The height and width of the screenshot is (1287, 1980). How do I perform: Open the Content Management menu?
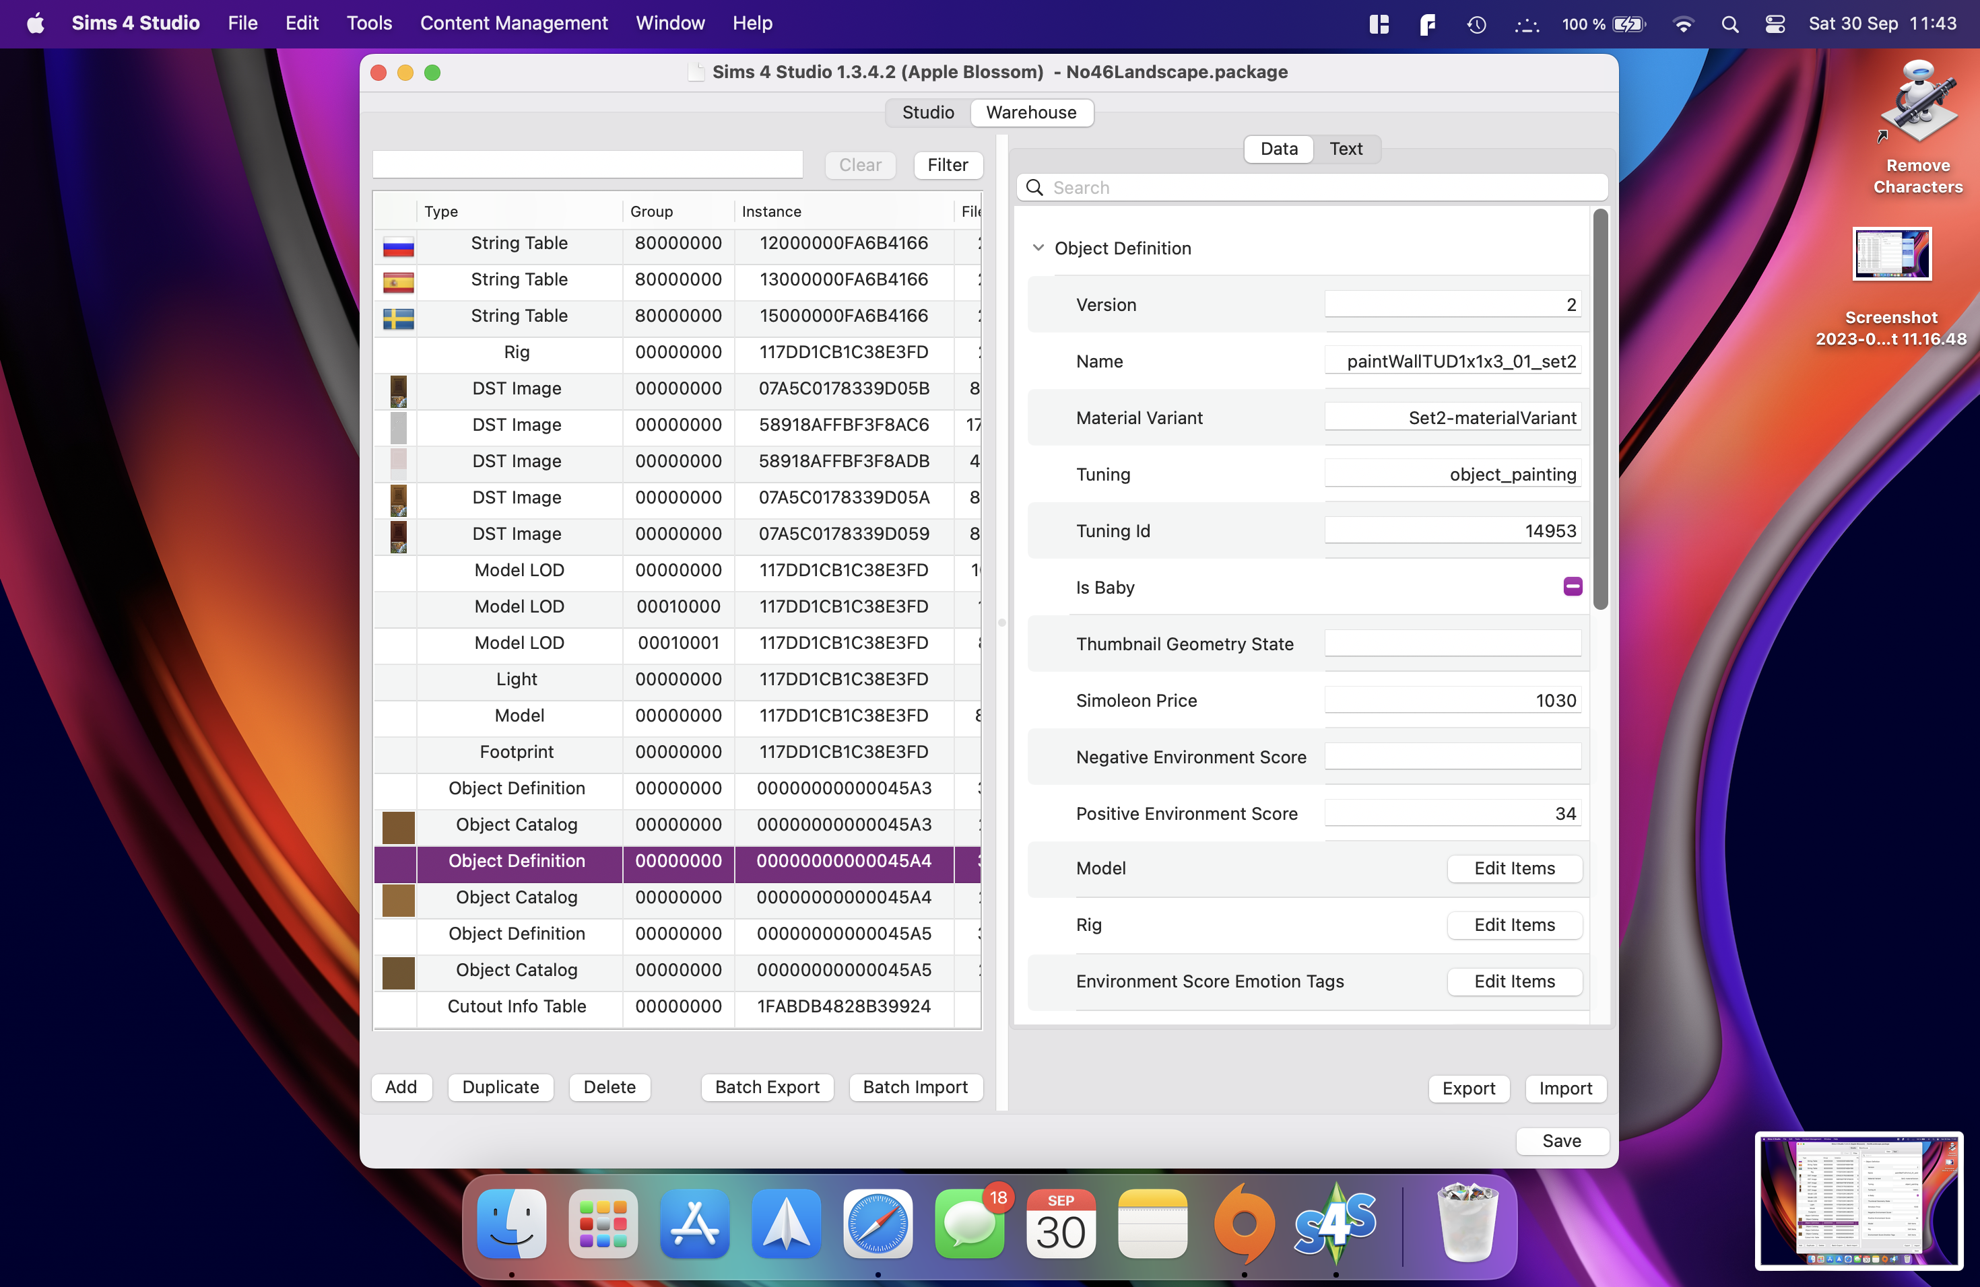[x=513, y=24]
